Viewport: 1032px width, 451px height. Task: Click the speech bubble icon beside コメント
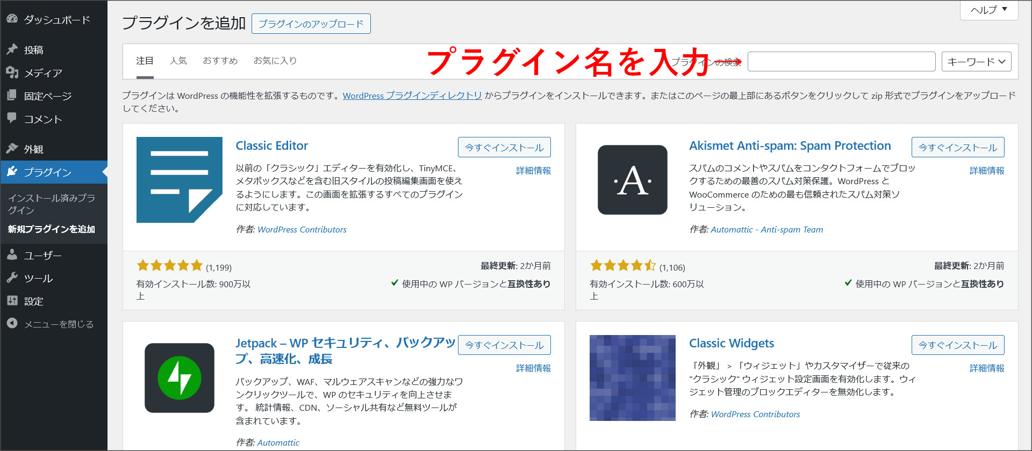pos(12,118)
